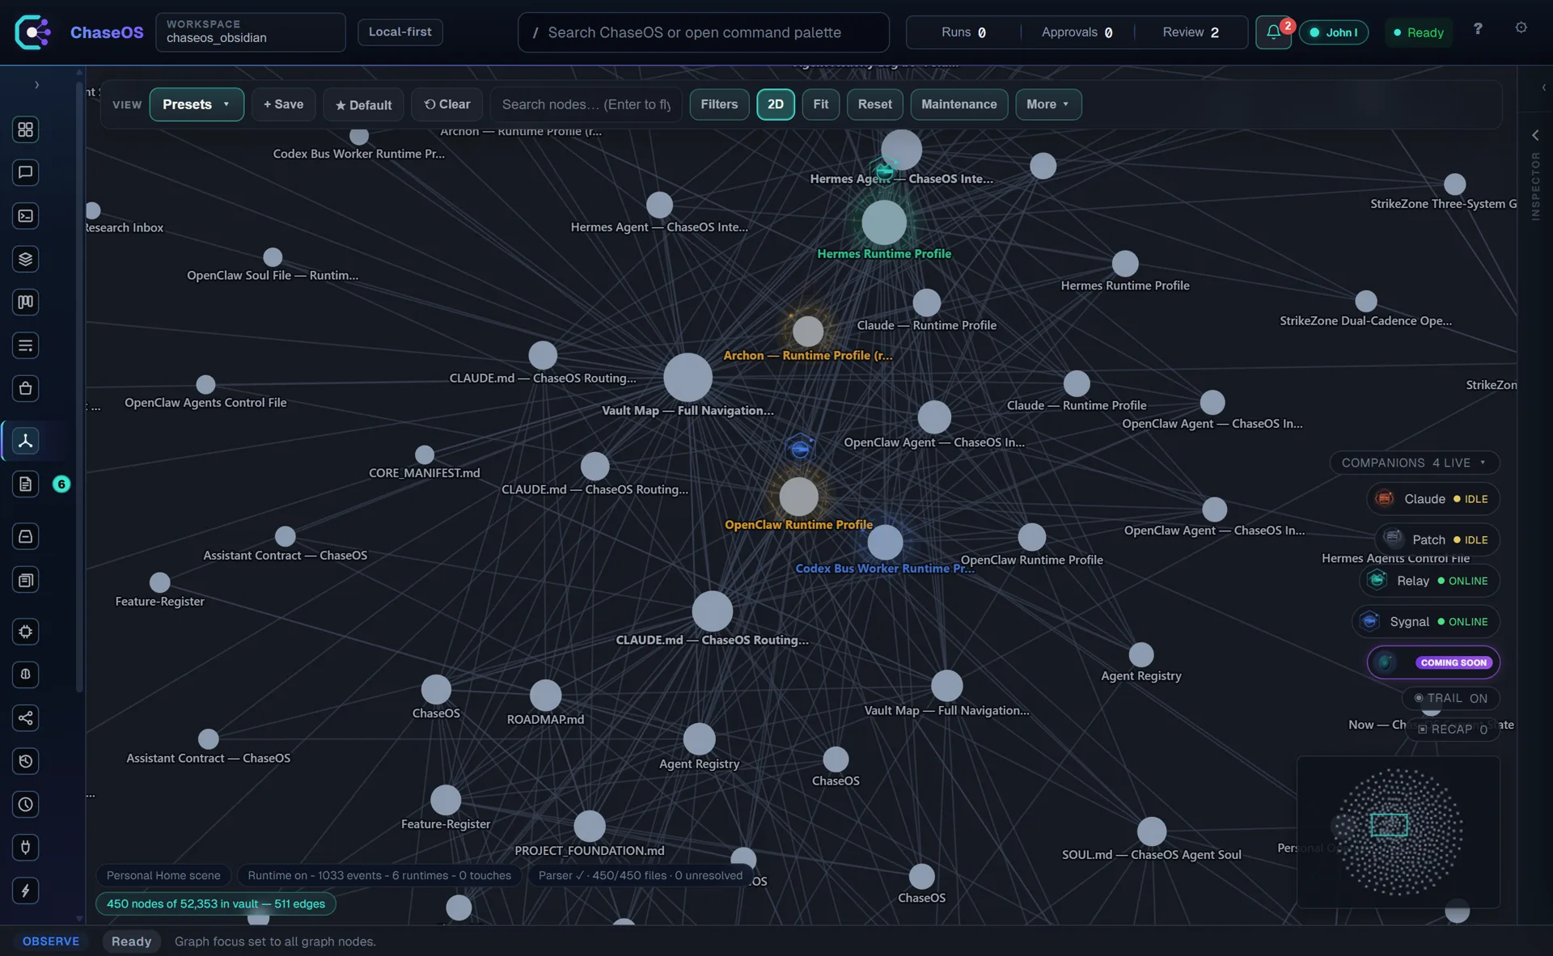This screenshot has height=956, width=1553.
Task: Toggle the Ready status indicator
Action: tap(1419, 32)
